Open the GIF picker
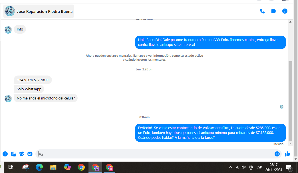Image resolution: width=298 pixels, height=173 pixels. pyautogui.click(x=30, y=154)
